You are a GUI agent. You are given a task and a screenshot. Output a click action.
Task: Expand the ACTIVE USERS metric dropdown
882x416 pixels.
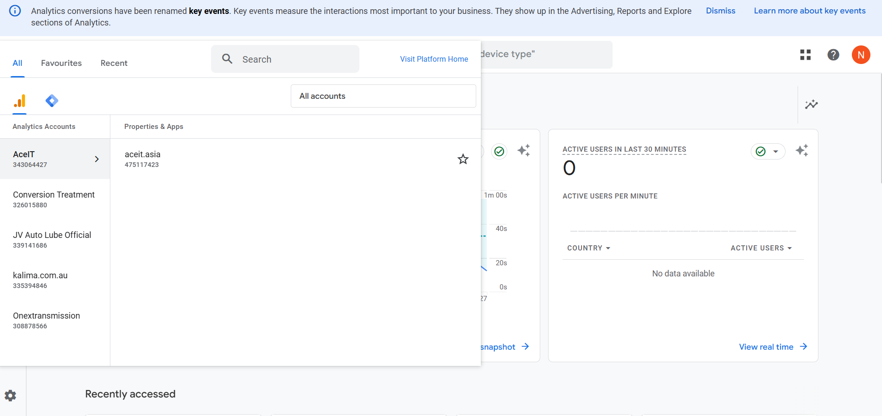tap(761, 248)
